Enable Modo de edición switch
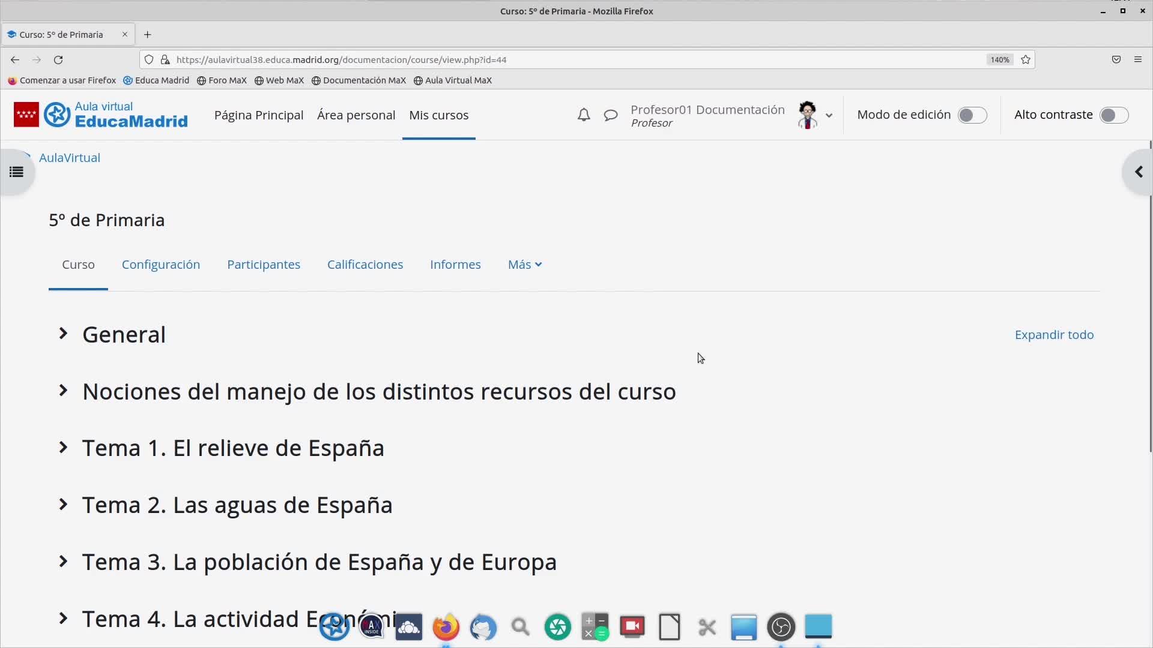The width and height of the screenshot is (1153, 648). tap(972, 115)
